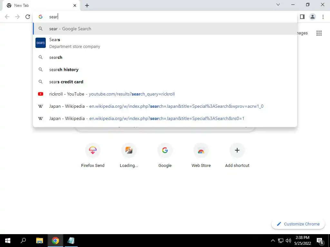The height and width of the screenshot is (247, 330).
Task: Click the browser back arrow
Action: pyautogui.click(x=7, y=17)
